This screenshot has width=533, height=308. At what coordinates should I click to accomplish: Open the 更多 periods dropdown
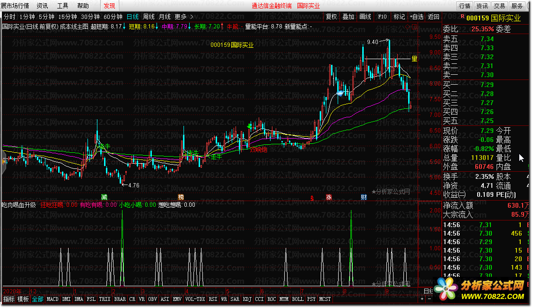click(181, 17)
